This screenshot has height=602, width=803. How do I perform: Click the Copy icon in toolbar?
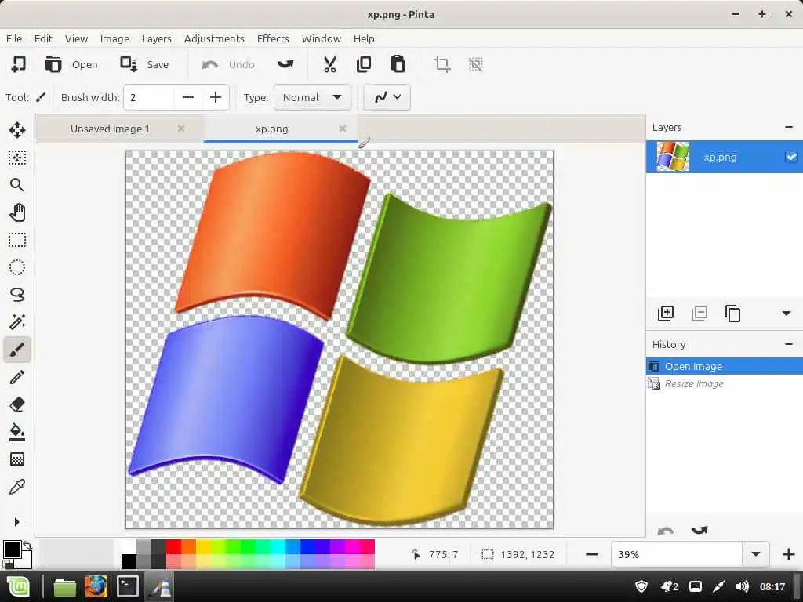(364, 64)
